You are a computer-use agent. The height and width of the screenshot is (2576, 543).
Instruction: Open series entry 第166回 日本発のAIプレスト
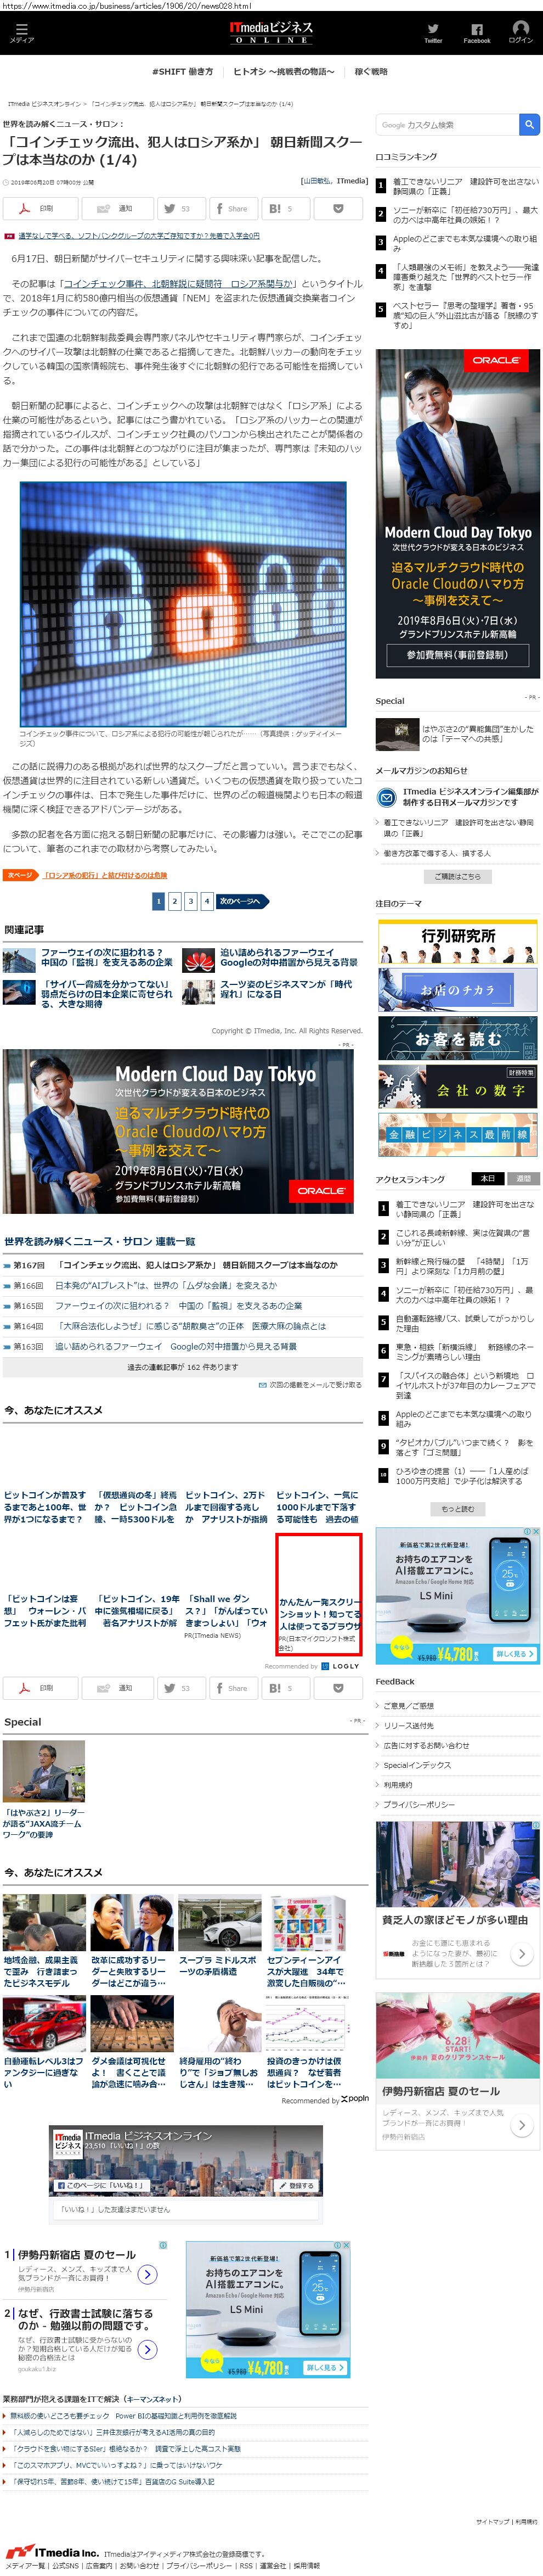[166, 1285]
